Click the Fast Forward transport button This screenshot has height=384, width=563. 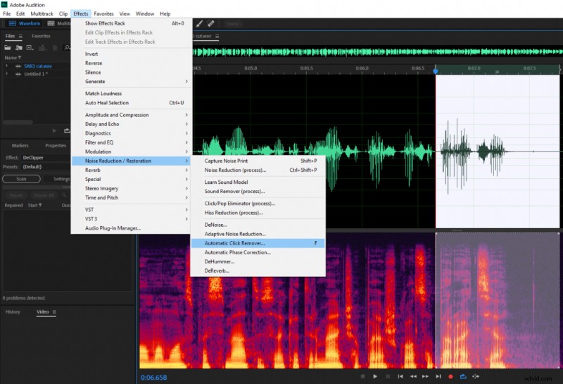[x=426, y=376]
